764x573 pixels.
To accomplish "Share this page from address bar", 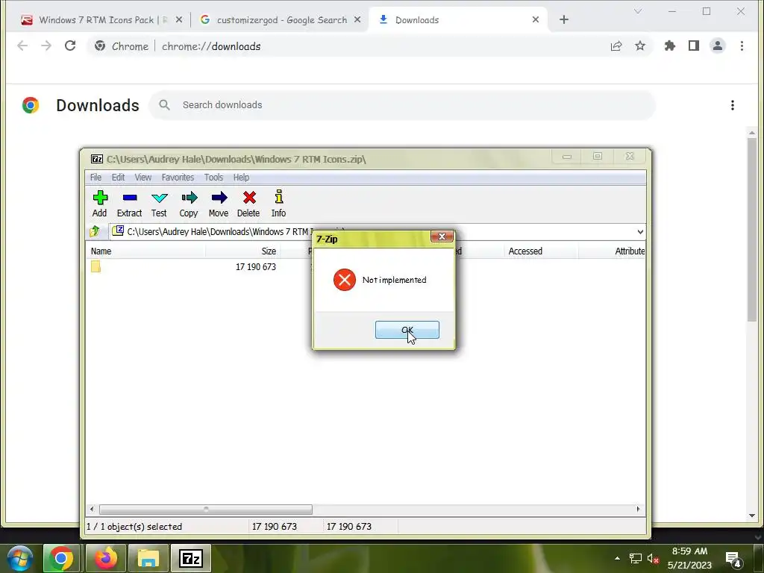I will coord(616,46).
